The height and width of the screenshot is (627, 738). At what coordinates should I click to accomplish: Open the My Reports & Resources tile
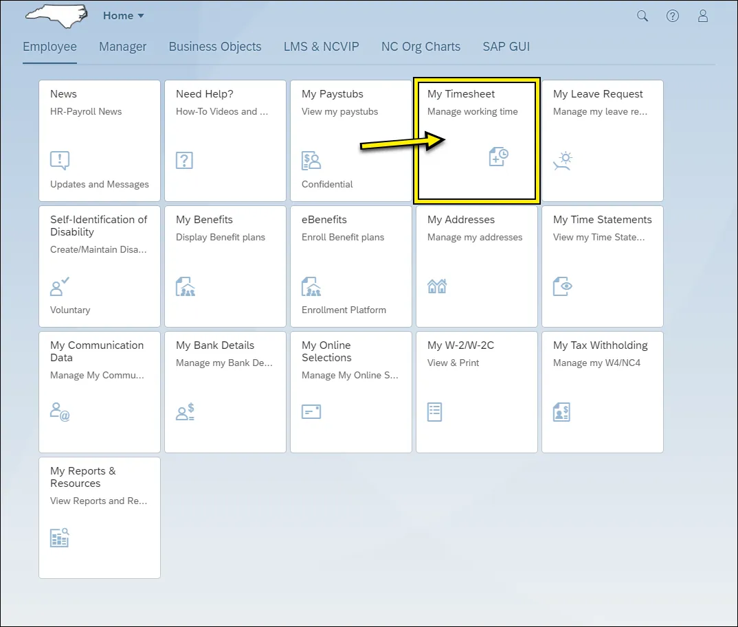pyautogui.click(x=99, y=517)
